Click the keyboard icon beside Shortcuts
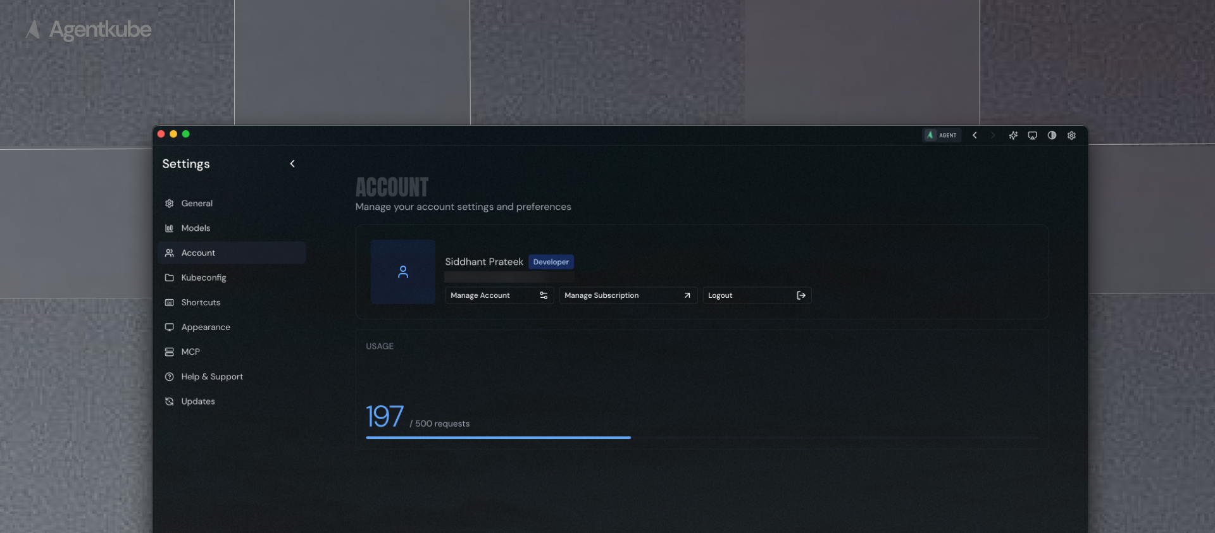1215x533 pixels. [169, 302]
